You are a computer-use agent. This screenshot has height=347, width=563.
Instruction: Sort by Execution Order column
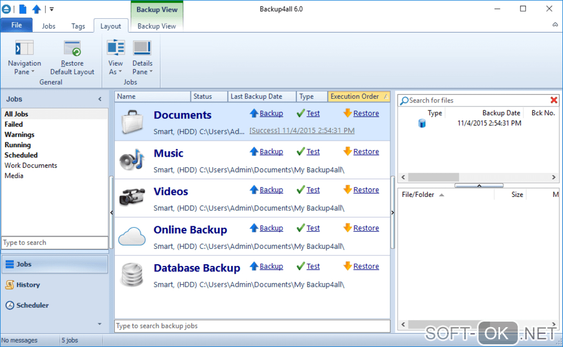pyautogui.click(x=359, y=97)
